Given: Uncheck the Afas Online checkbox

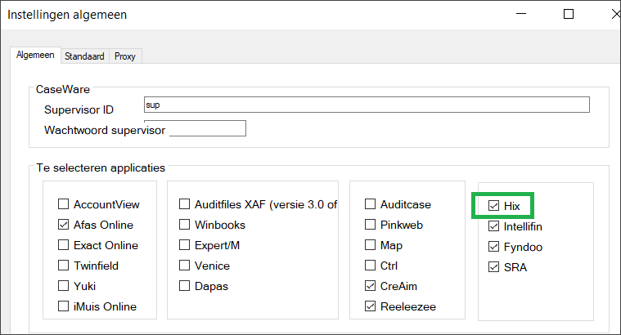Looking at the screenshot, I should (63, 225).
